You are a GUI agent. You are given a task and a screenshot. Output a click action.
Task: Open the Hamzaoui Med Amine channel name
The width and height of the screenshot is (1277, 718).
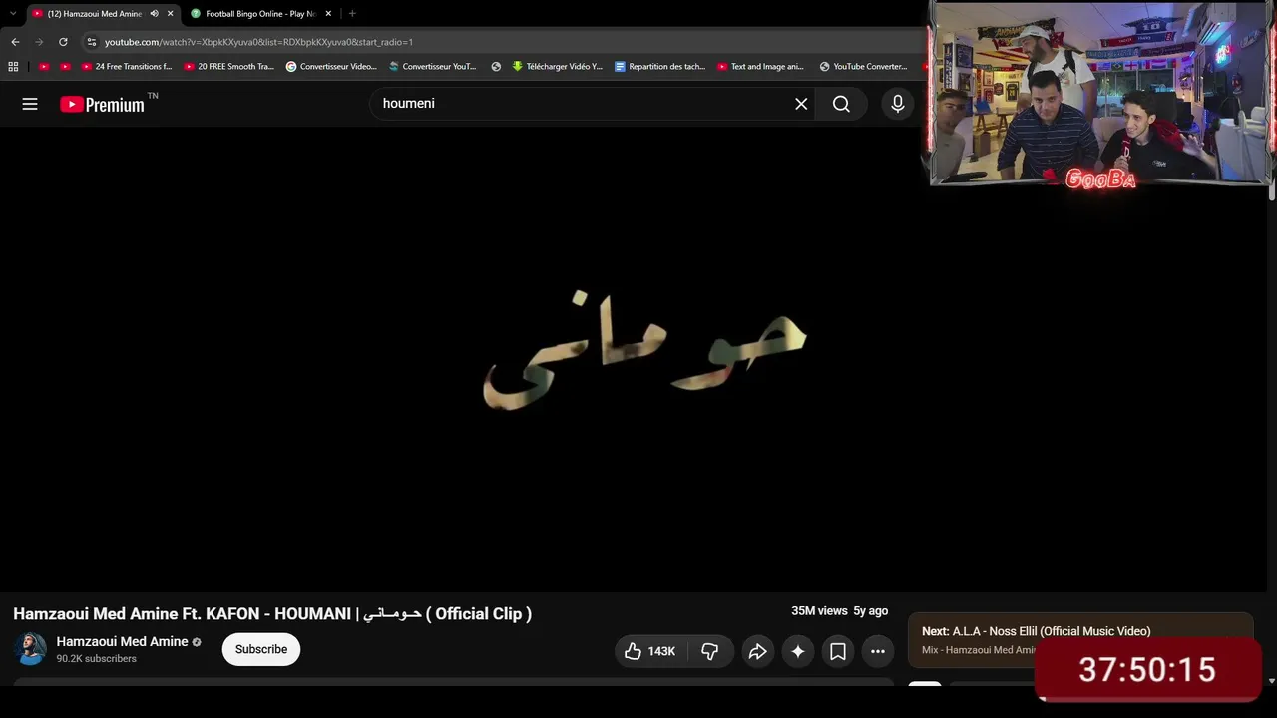click(x=122, y=642)
